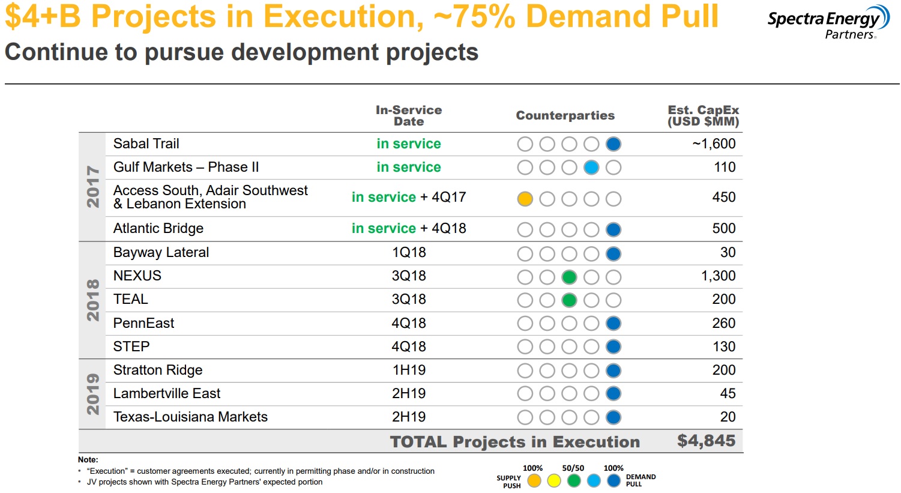Click the "Access South, Adair Southwest & Lebanon Extension" name
This screenshot has height=493, width=901.
point(211,197)
